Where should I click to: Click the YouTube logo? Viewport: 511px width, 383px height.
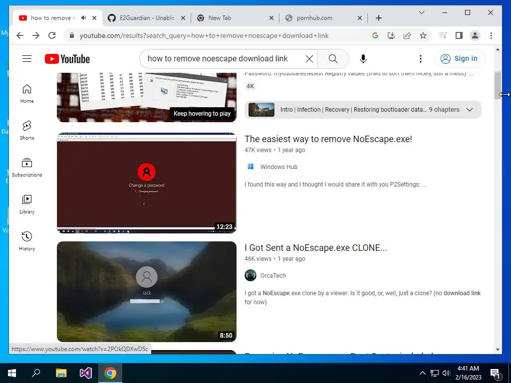pos(67,59)
